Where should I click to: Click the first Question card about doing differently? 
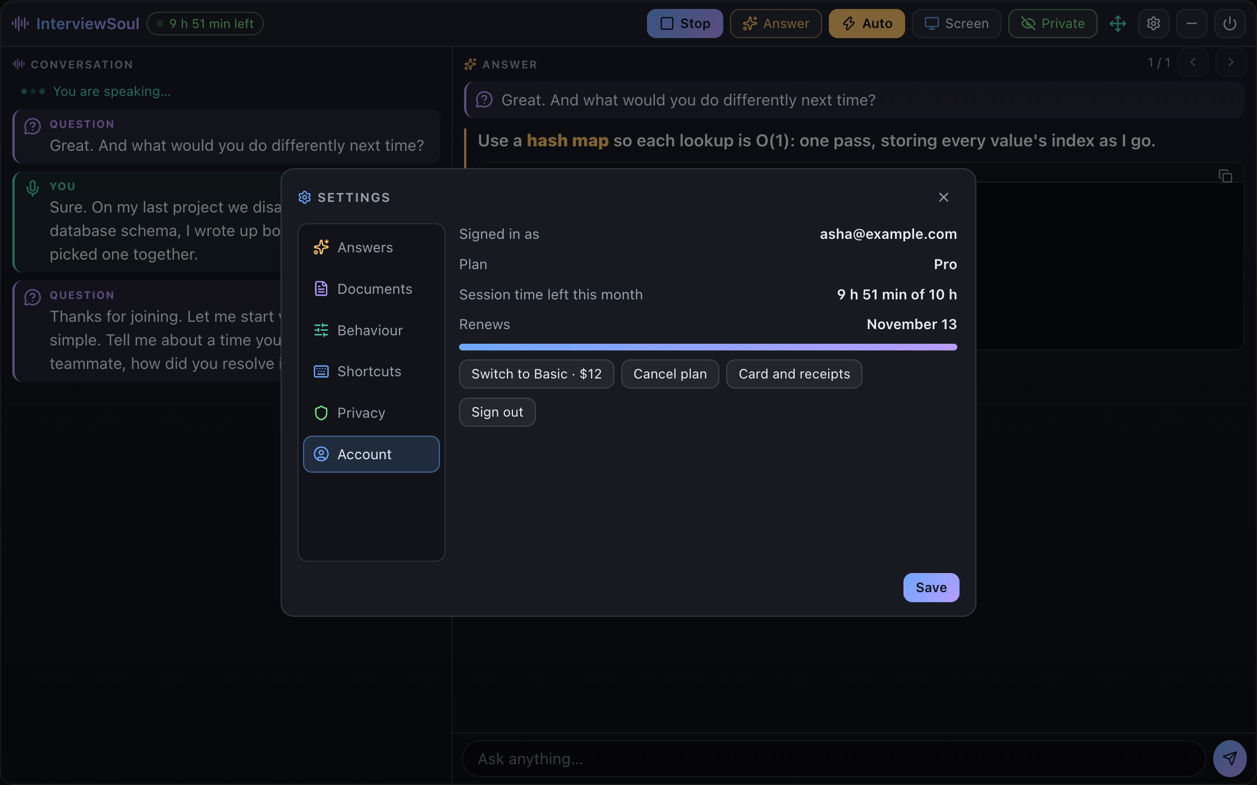(x=227, y=136)
